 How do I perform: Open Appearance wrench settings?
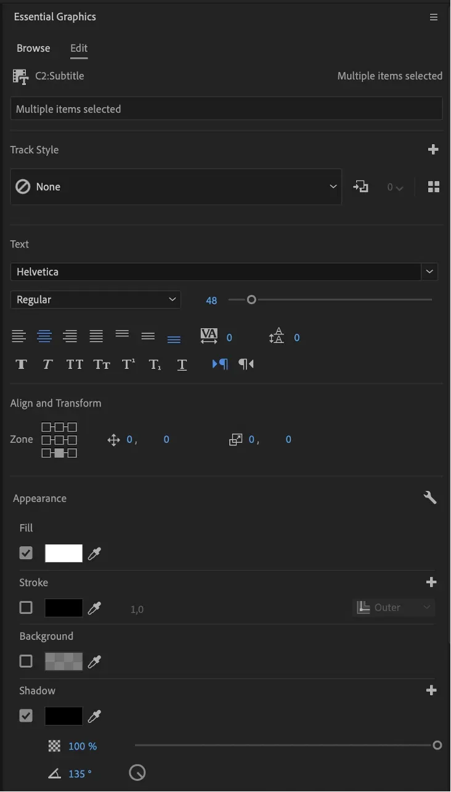(430, 498)
